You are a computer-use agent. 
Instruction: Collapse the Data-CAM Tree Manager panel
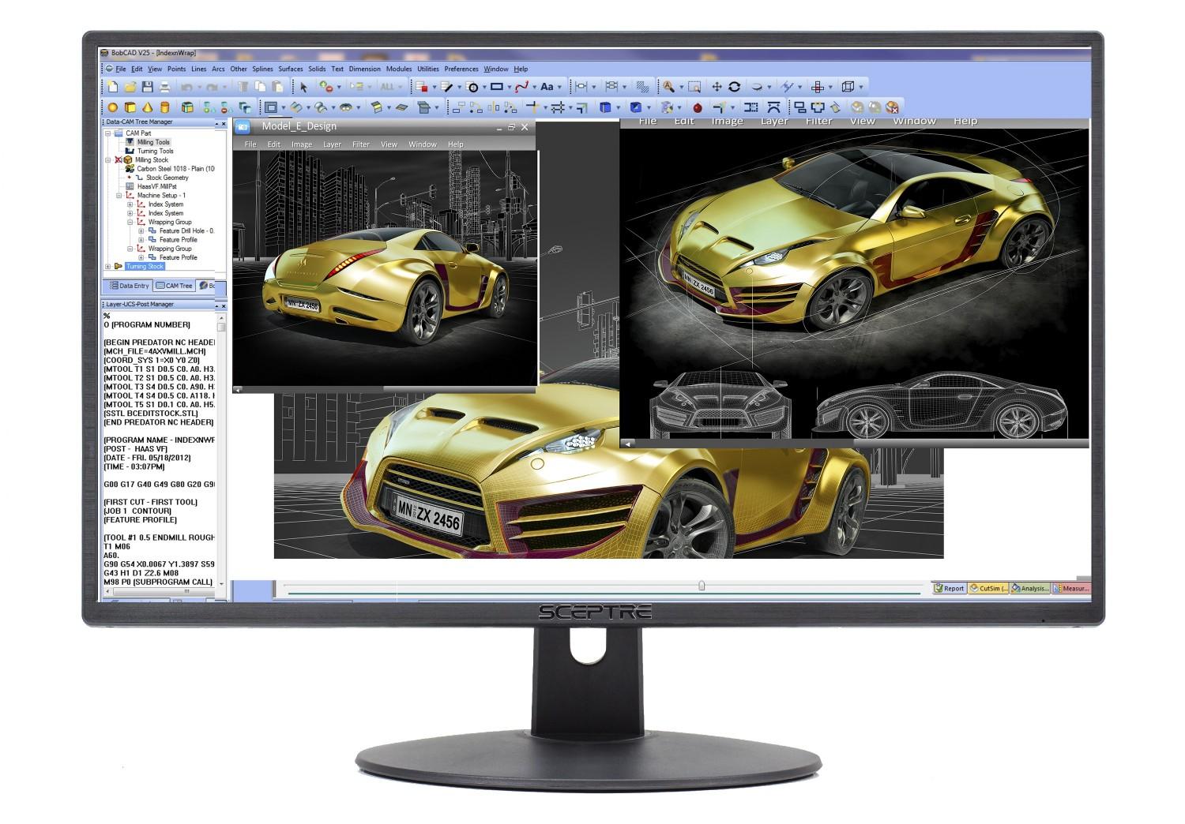tap(216, 124)
